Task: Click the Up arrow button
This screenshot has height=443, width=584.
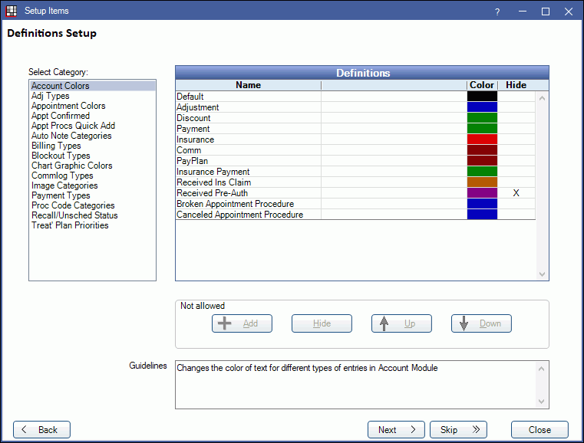Action: pyautogui.click(x=401, y=323)
